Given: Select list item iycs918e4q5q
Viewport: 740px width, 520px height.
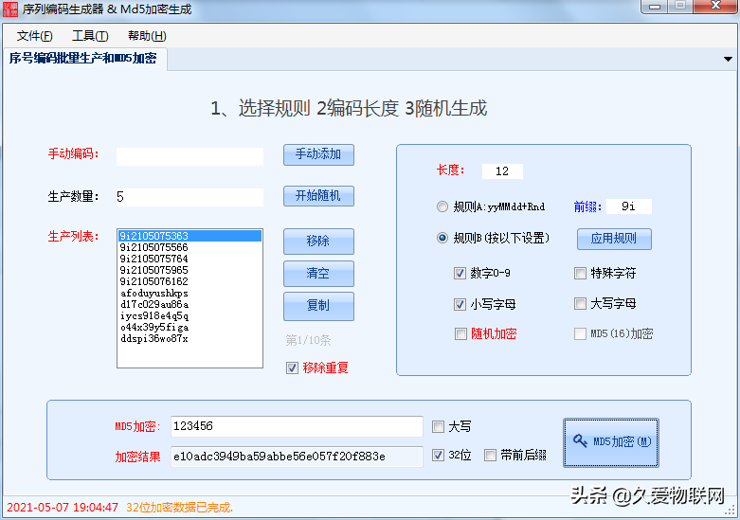Looking at the screenshot, I should [x=190, y=315].
